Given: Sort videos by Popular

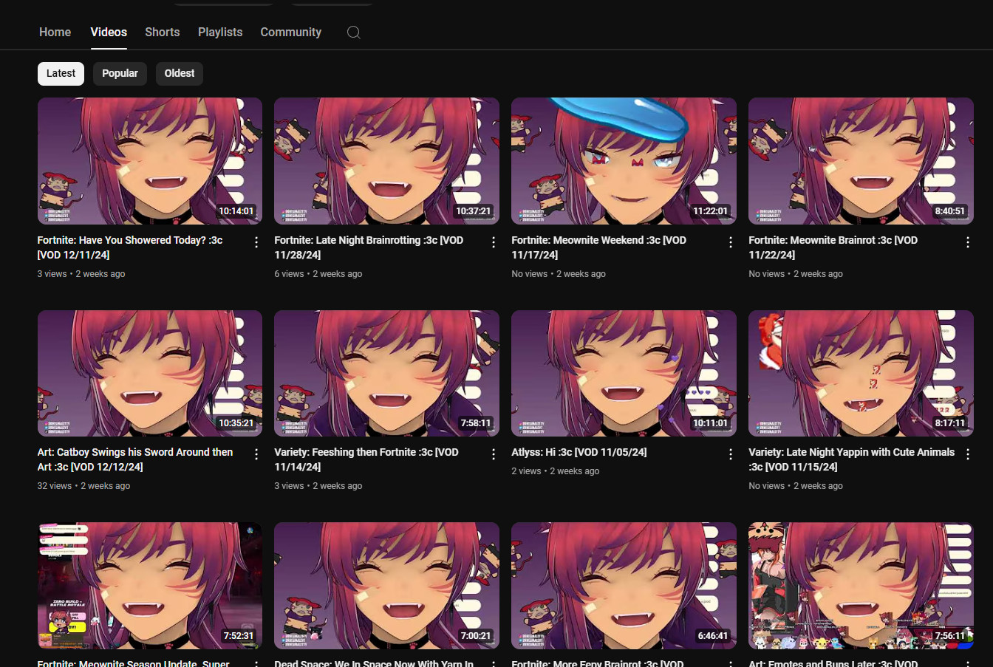Looking at the screenshot, I should (x=120, y=73).
